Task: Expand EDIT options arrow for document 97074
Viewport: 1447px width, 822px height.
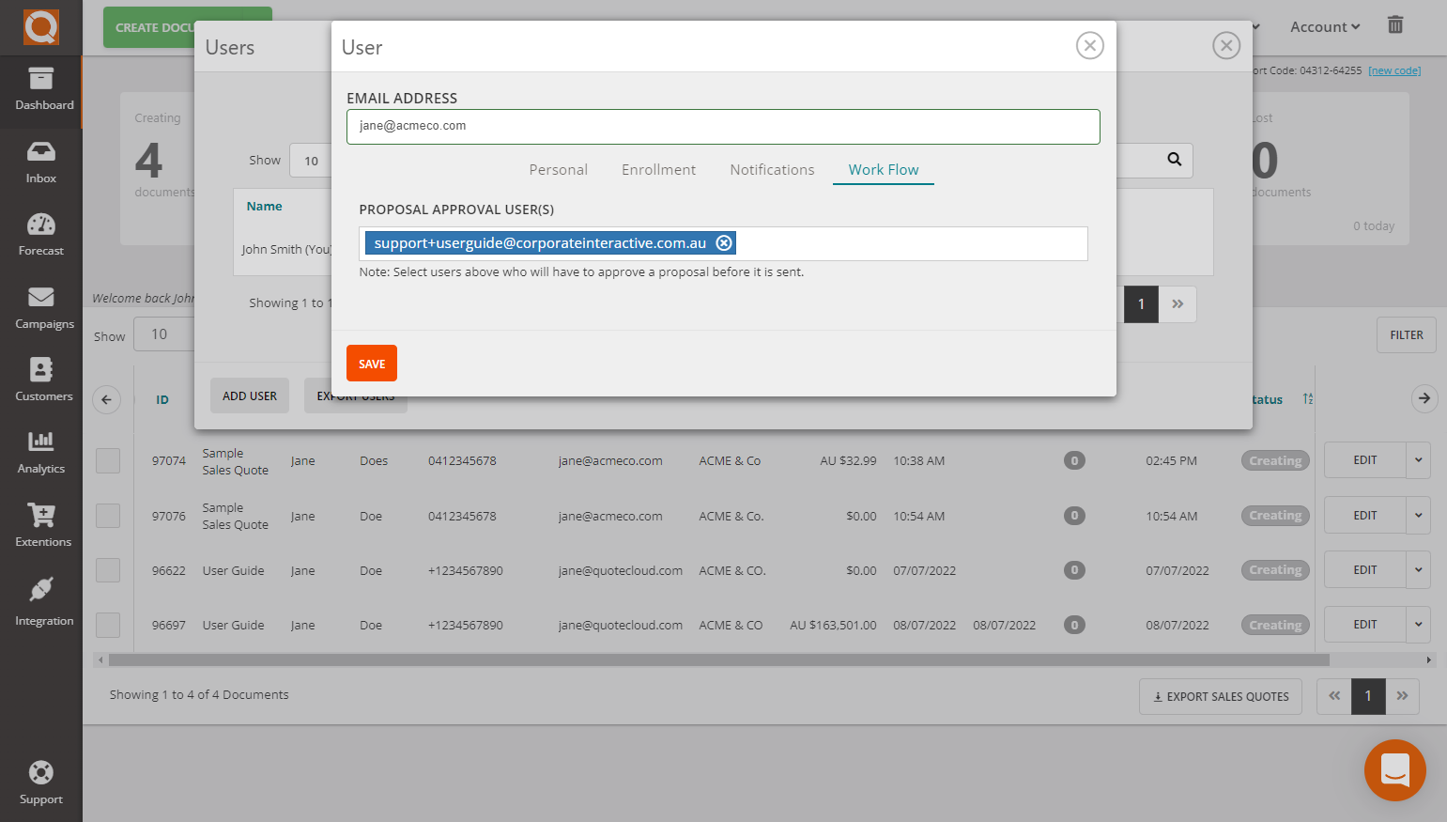Action: click(1418, 460)
